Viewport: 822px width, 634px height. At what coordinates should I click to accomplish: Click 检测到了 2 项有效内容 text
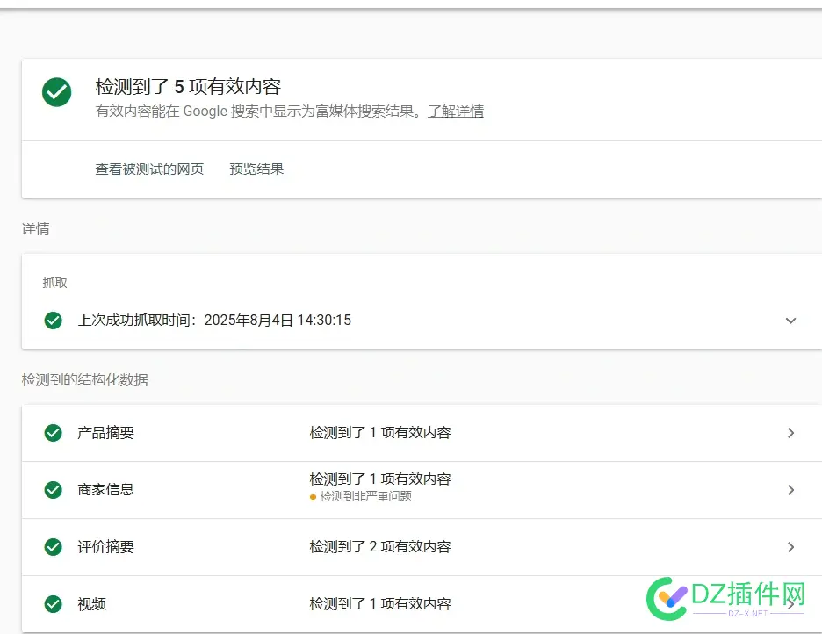tap(380, 546)
